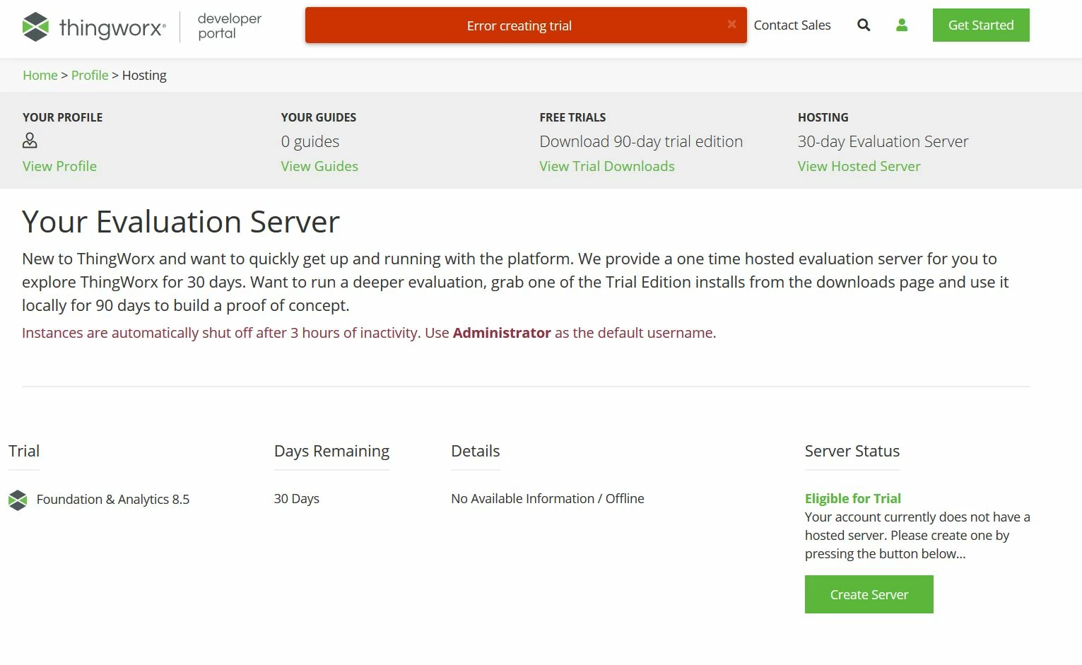The image size is (1082, 665).
Task: Click the 0 guides text
Action: 310,141
